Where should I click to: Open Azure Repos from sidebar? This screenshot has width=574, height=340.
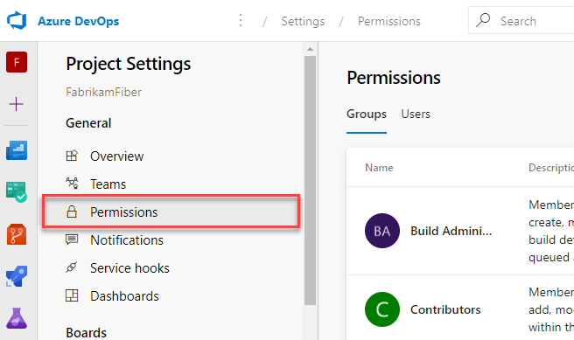[x=17, y=234]
